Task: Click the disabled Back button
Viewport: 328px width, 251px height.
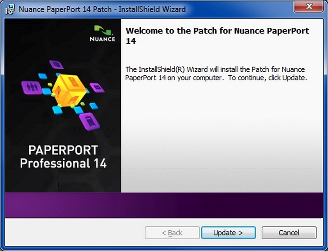Action: pos(172,233)
